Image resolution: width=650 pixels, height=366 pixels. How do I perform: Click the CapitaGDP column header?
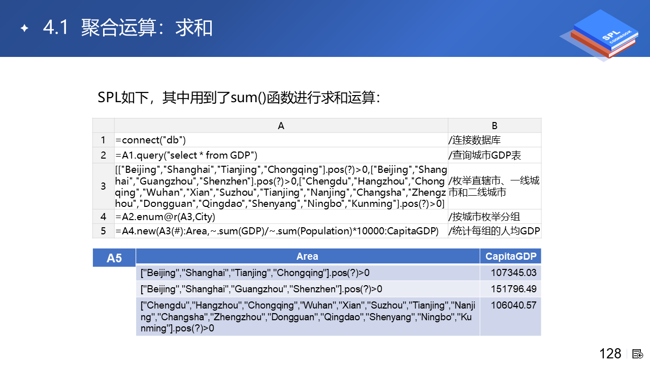coord(511,256)
